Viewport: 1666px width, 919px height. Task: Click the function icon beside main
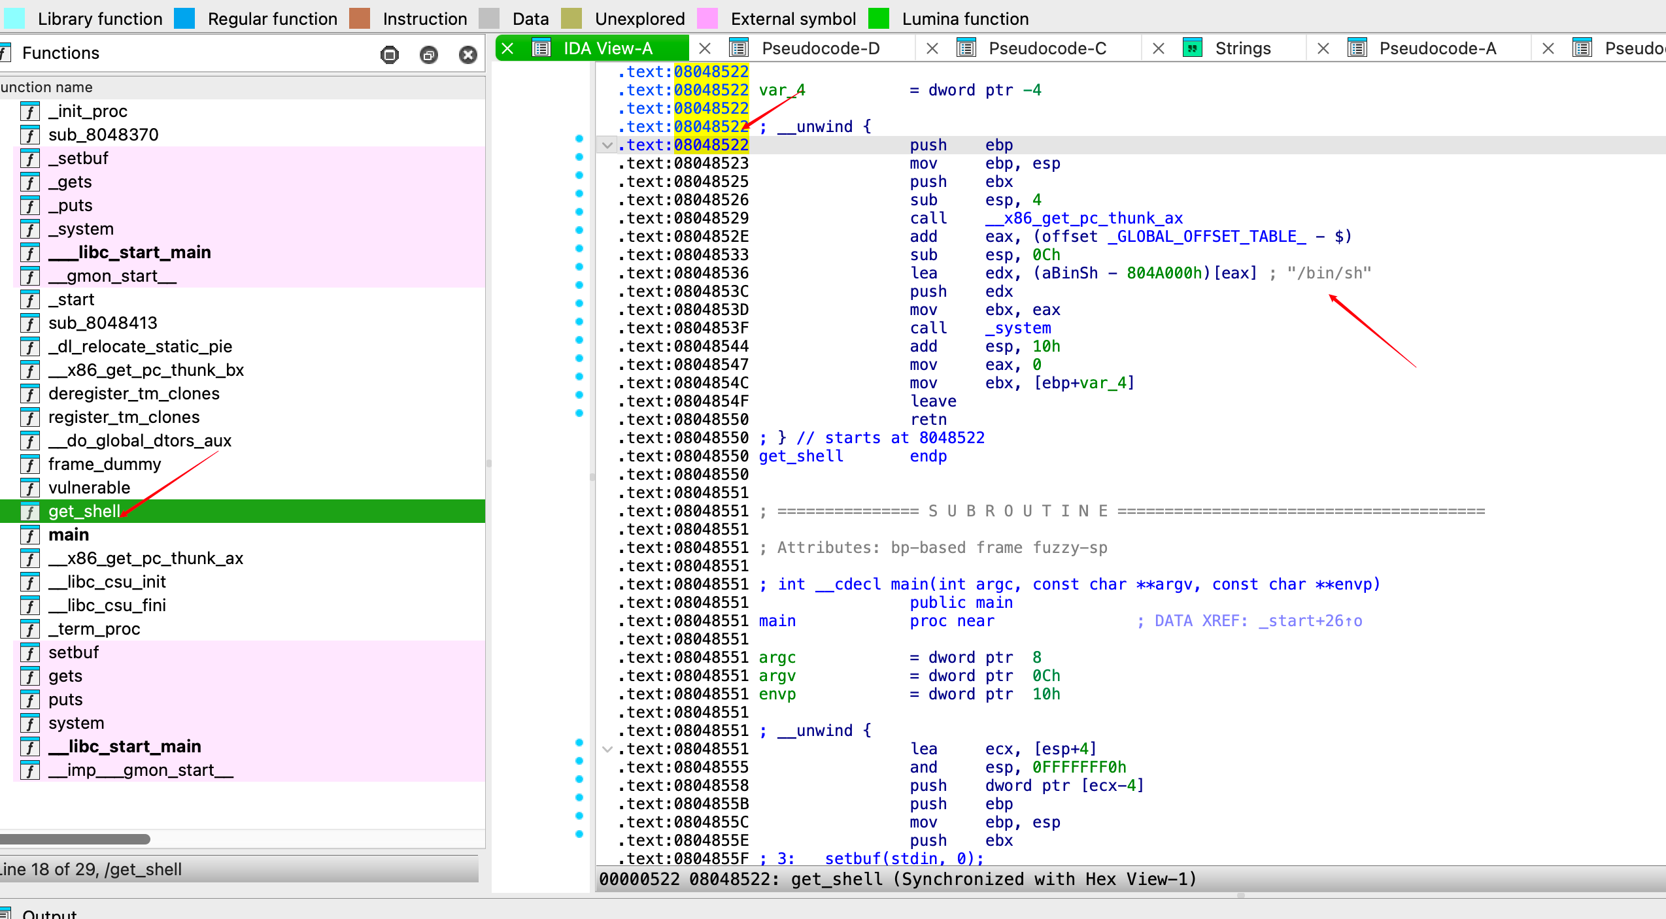(30, 535)
